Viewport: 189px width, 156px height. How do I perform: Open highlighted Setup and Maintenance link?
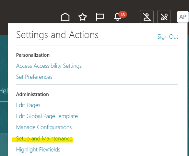(x=44, y=138)
